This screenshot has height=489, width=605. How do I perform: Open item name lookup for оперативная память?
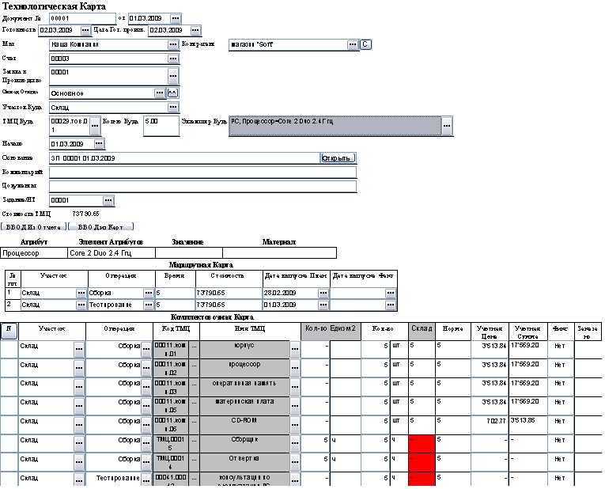pyautogui.click(x=295, y=387)
